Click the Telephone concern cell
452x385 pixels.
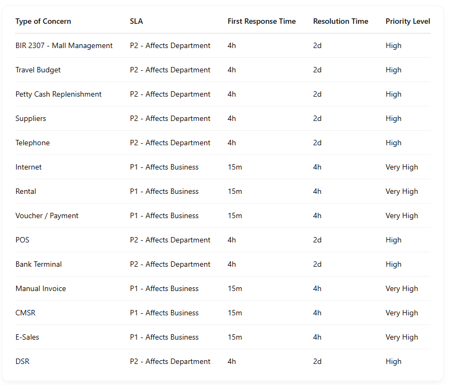coord(32,143)
